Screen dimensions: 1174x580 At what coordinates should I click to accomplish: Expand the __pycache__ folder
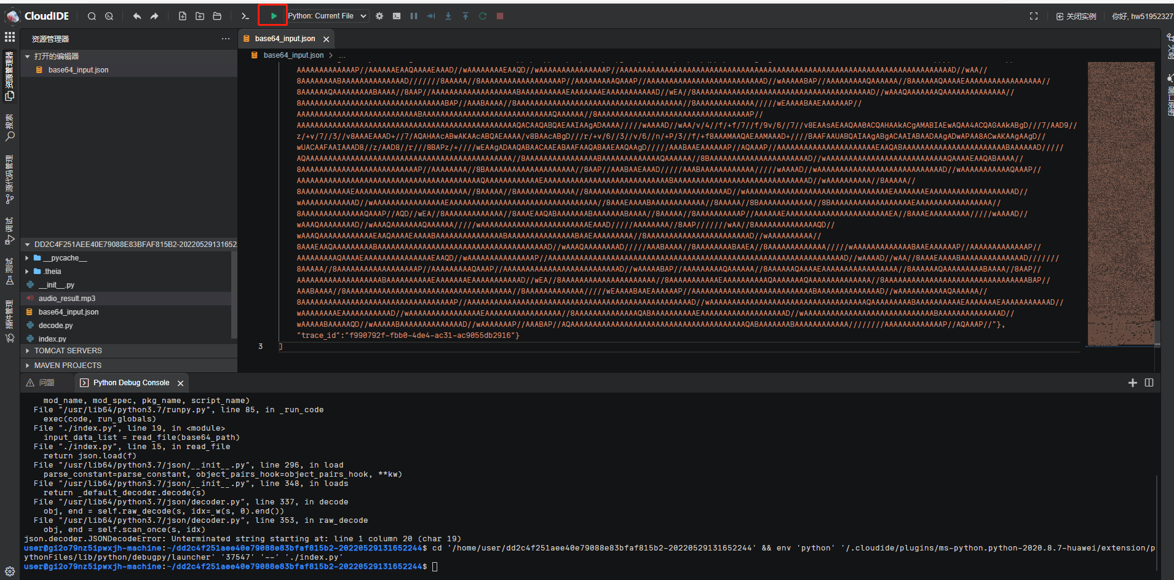coord(65,258)
